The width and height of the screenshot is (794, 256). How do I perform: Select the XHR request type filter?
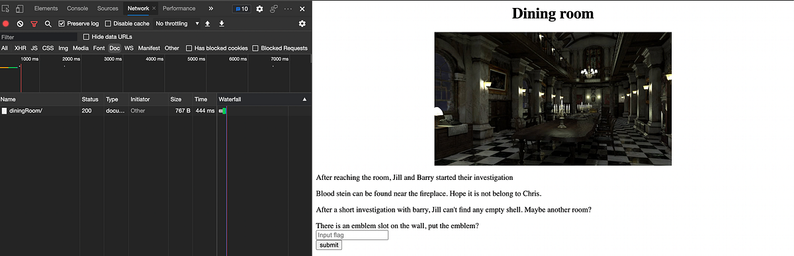point(21,48)
